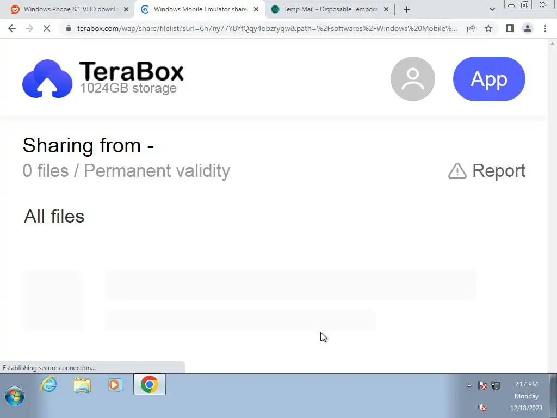Click the muted volume tray icon
Screen dimensions: 557x418
pos(482,407)
